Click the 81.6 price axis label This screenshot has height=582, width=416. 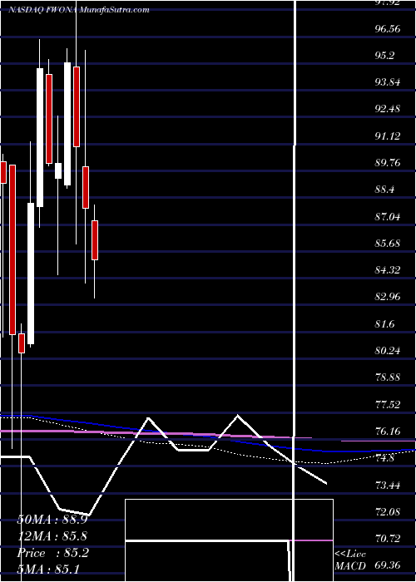384,324
